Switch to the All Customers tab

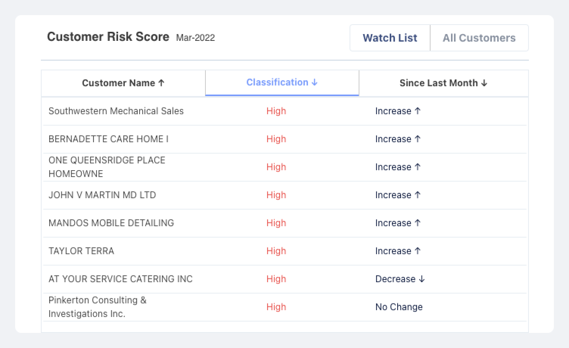point(479,38)
